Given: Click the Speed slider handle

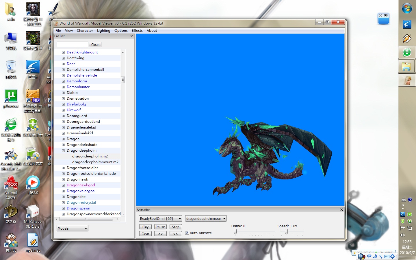Looking at the screenshot, I should coord(286,232).
